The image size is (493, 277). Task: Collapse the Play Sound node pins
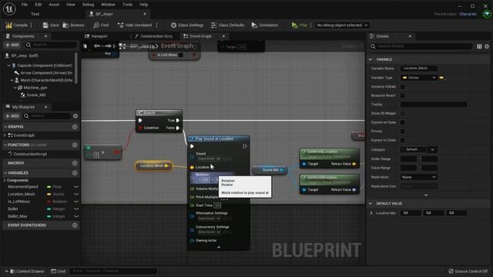219,247
